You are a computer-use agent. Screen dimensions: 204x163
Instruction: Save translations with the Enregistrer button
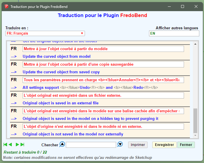coord(164,145)
